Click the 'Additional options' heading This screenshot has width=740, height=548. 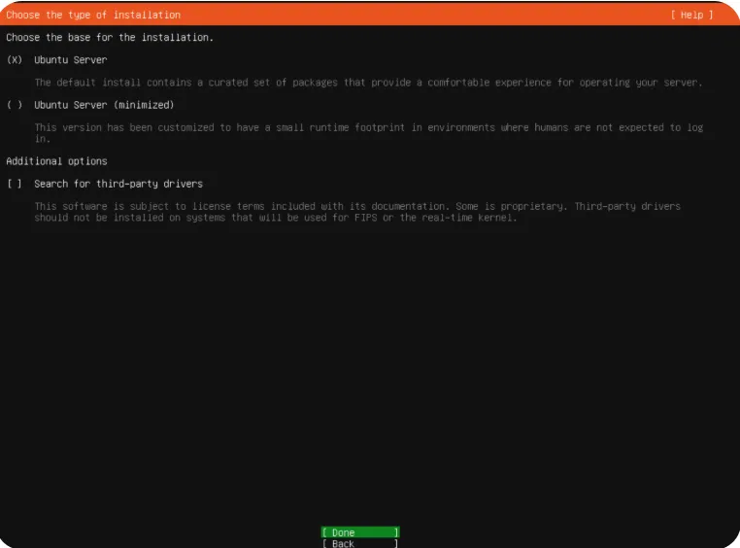[56, 161]
